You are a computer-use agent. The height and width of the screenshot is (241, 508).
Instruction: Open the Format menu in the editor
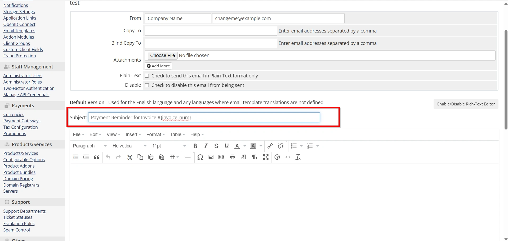pyautogui.click(x=155, y=135)
